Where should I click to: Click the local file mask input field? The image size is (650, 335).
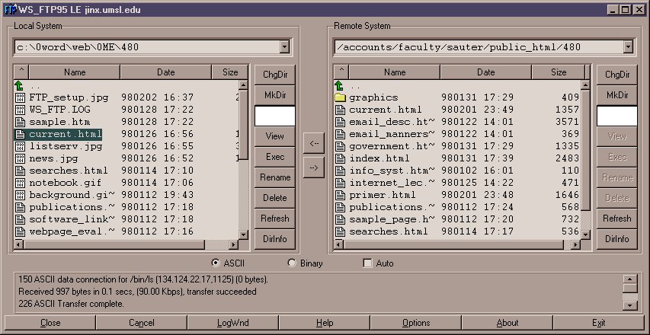click(x=274, y=116)
